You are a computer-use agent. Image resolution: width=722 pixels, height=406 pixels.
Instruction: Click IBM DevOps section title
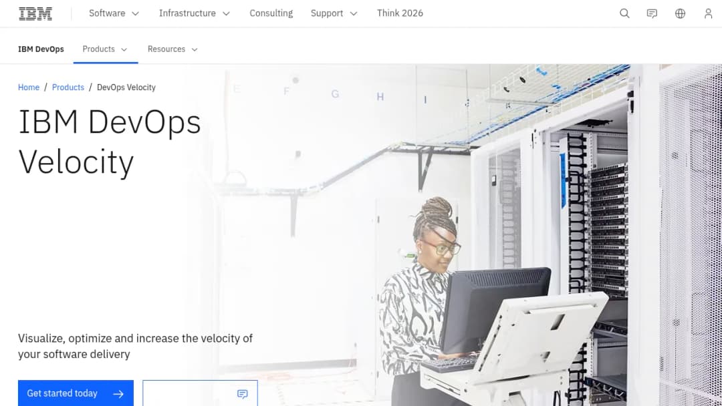click(x=41, y=49)
